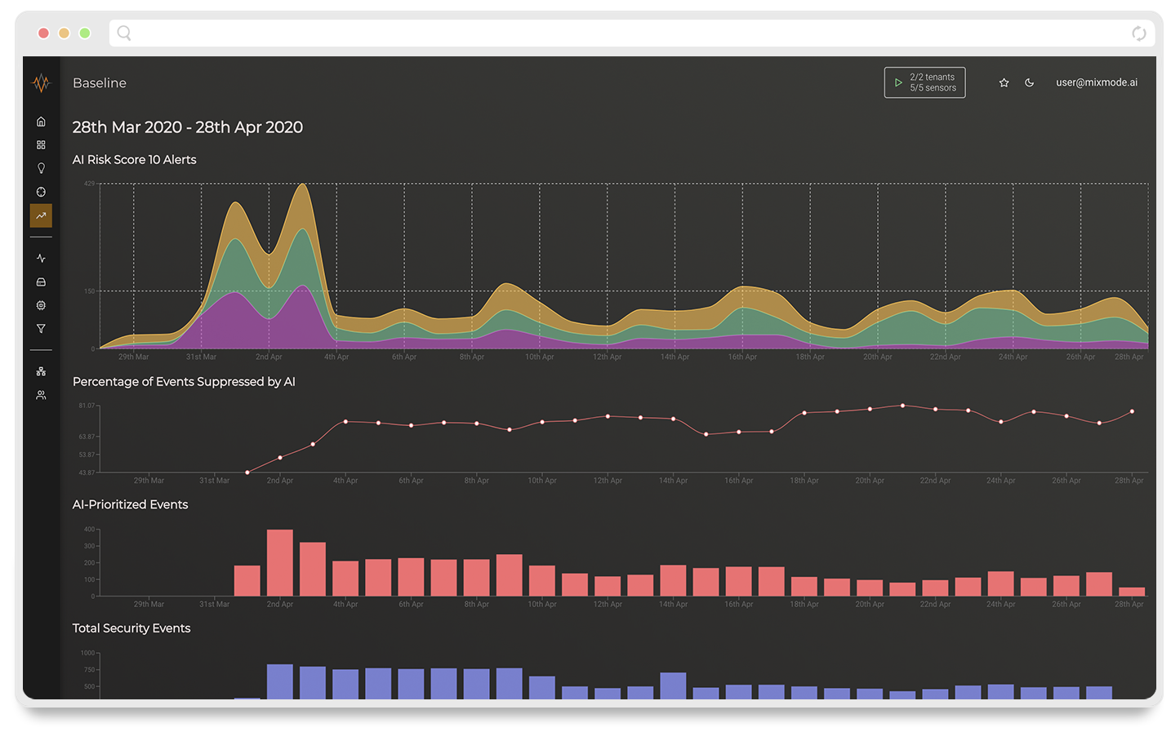The image size is (1171, 732).
Task: Toggle favorite using the star icon
Action: coord(1004,82)
